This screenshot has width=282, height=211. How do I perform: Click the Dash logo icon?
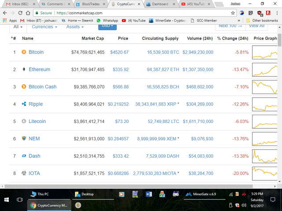(x=24, y=156)
